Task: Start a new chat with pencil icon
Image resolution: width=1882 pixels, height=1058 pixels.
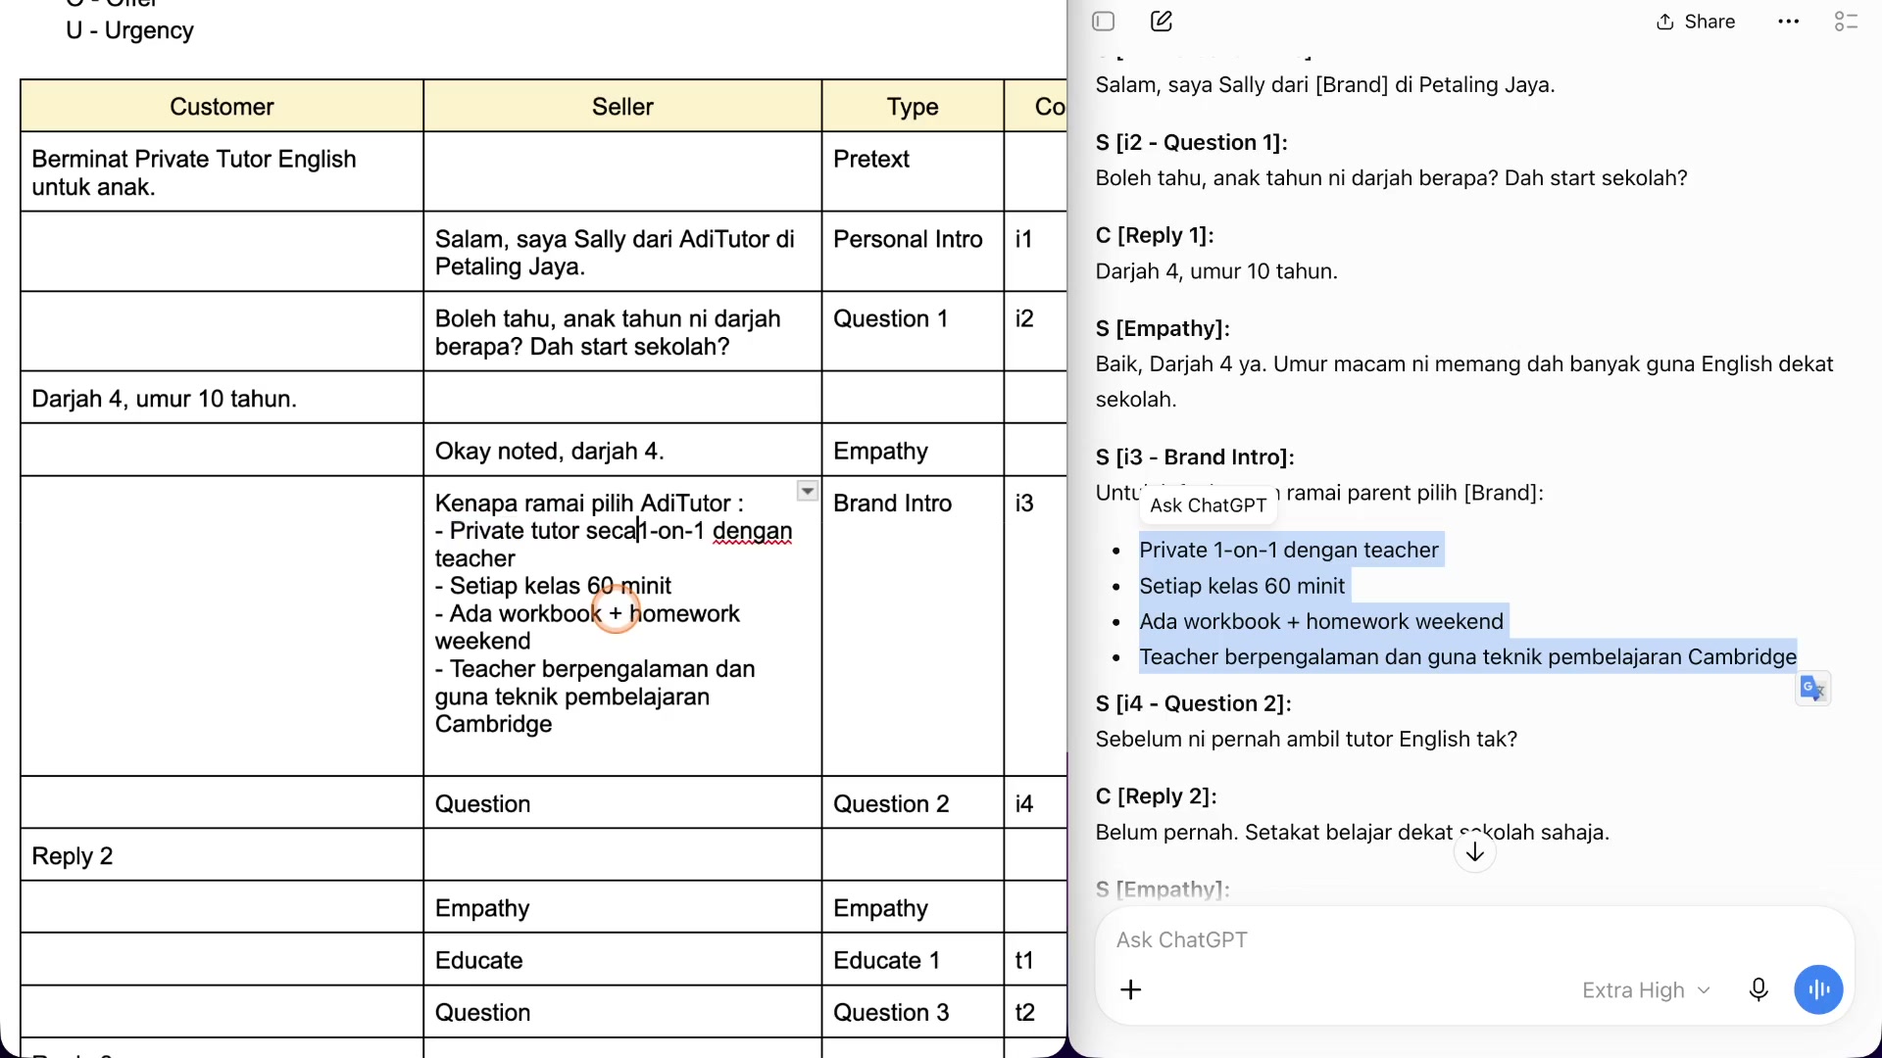Action: coord(1162,22)
